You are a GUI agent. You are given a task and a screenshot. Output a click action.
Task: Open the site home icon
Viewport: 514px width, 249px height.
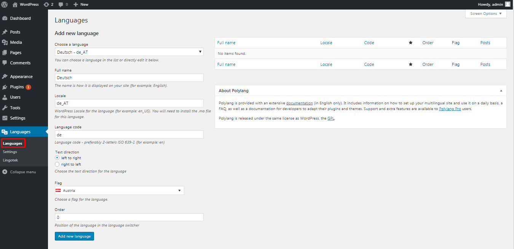click(15, 5)
